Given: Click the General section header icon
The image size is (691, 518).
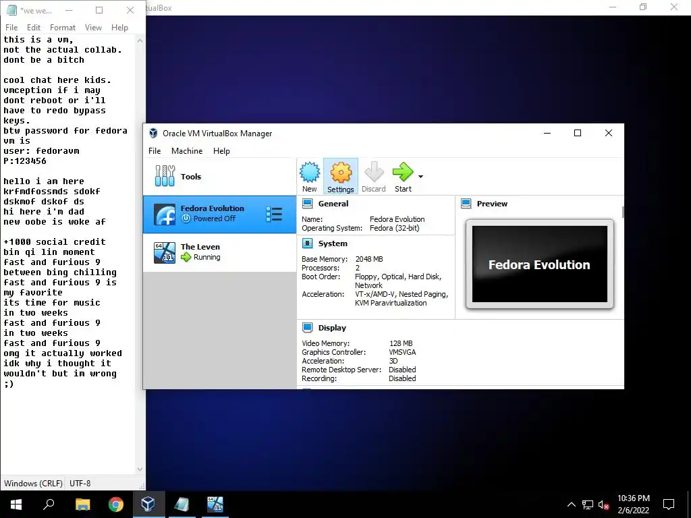Looking at the screenshot, I should tap(308, 204).
